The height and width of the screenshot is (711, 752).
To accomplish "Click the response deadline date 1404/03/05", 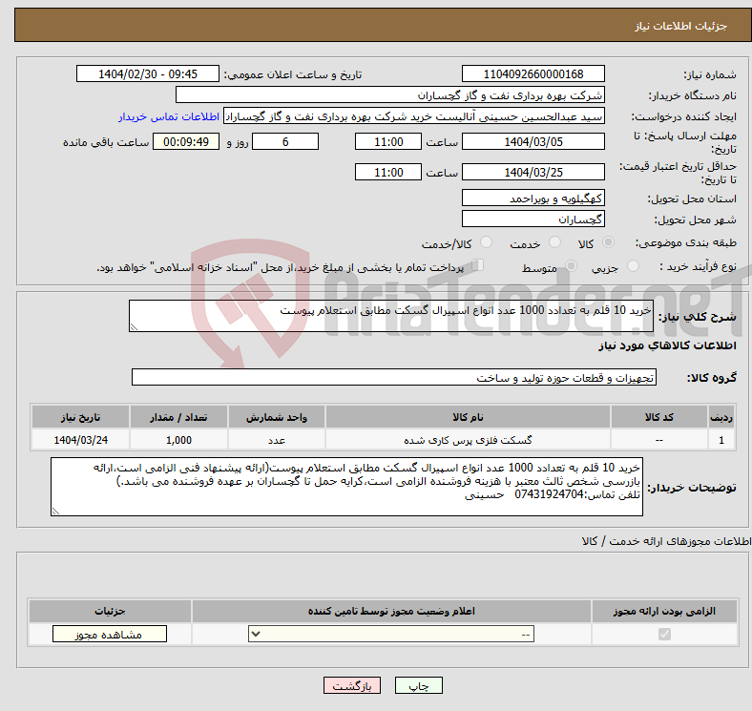I will 533,142.
